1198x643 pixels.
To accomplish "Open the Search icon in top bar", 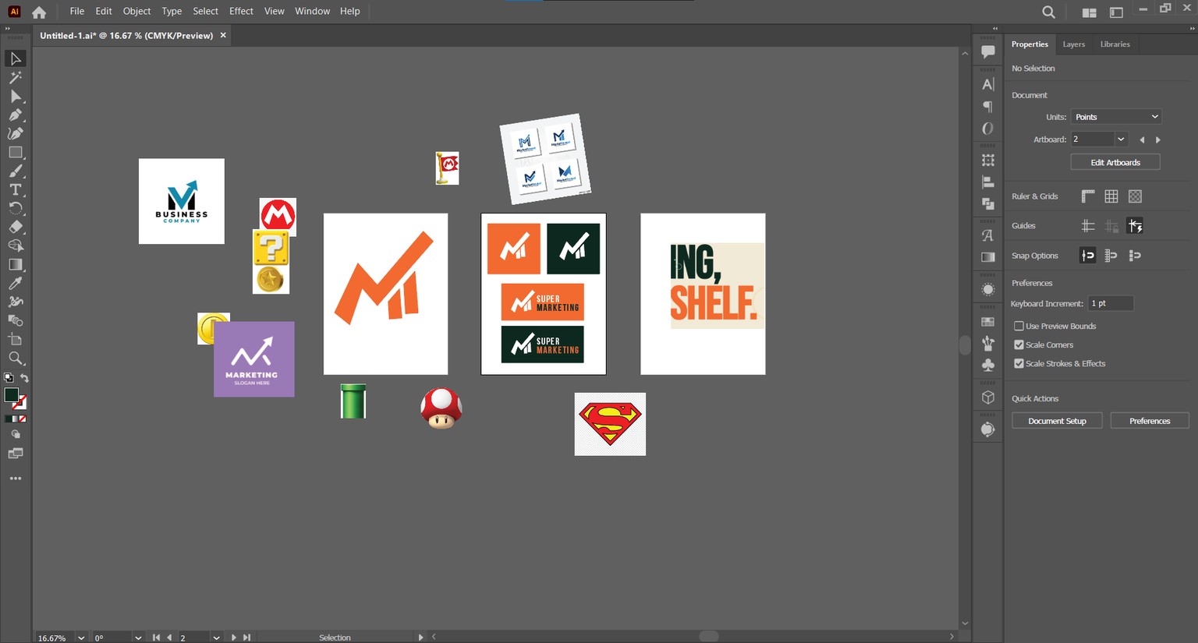I will pyautogui.click(x=1049, y=12).
